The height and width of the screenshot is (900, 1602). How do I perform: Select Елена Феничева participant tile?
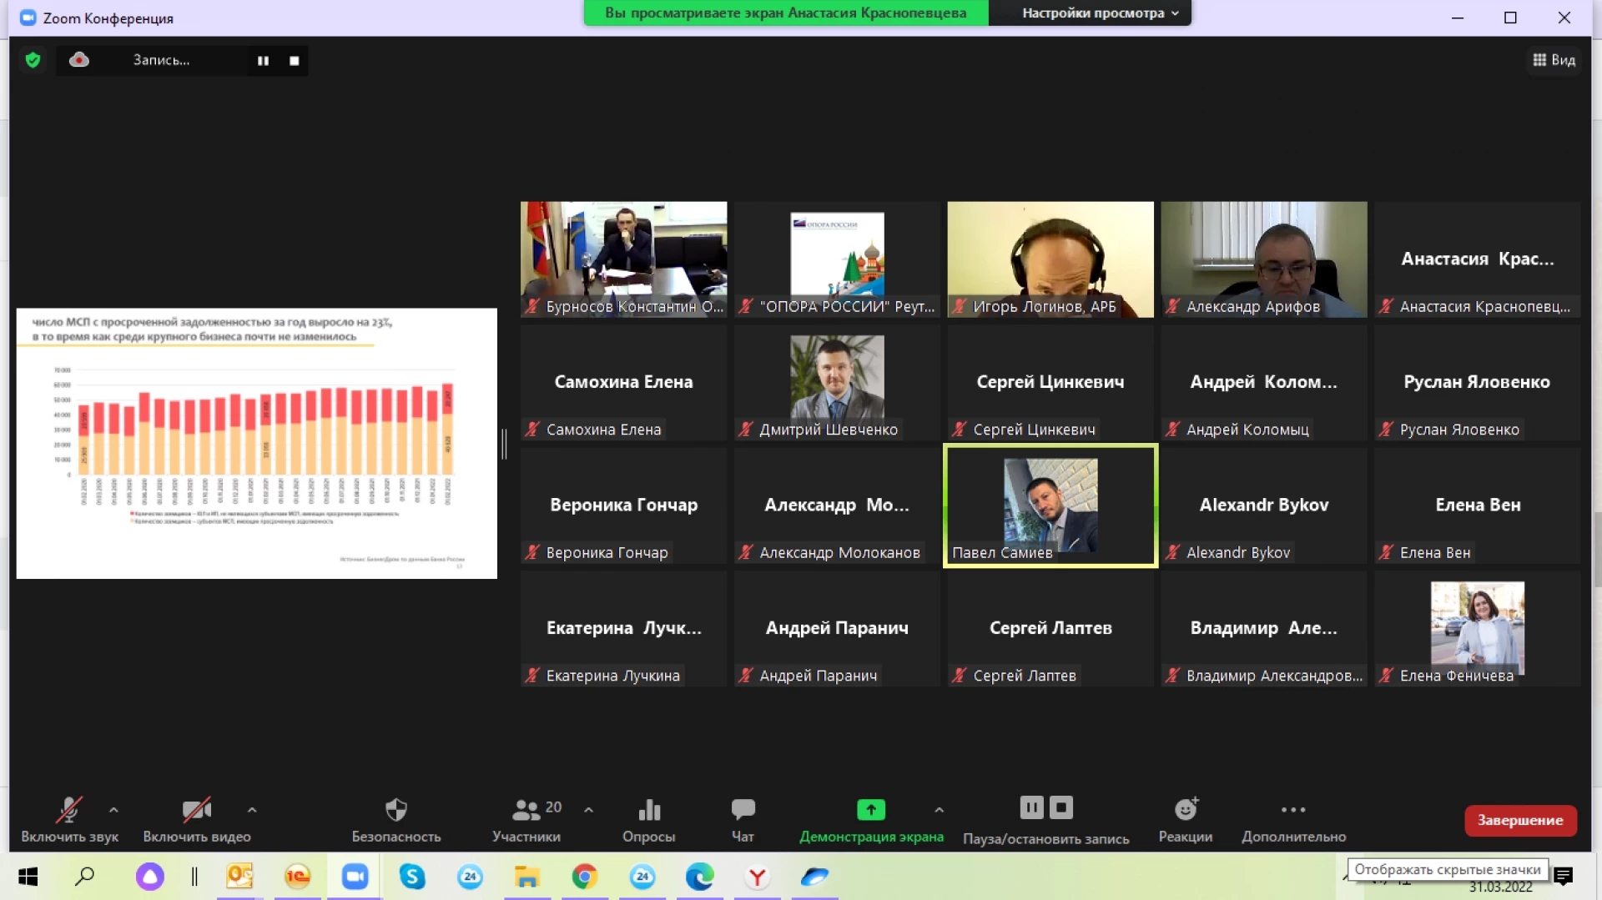[x=1478, y=629]
